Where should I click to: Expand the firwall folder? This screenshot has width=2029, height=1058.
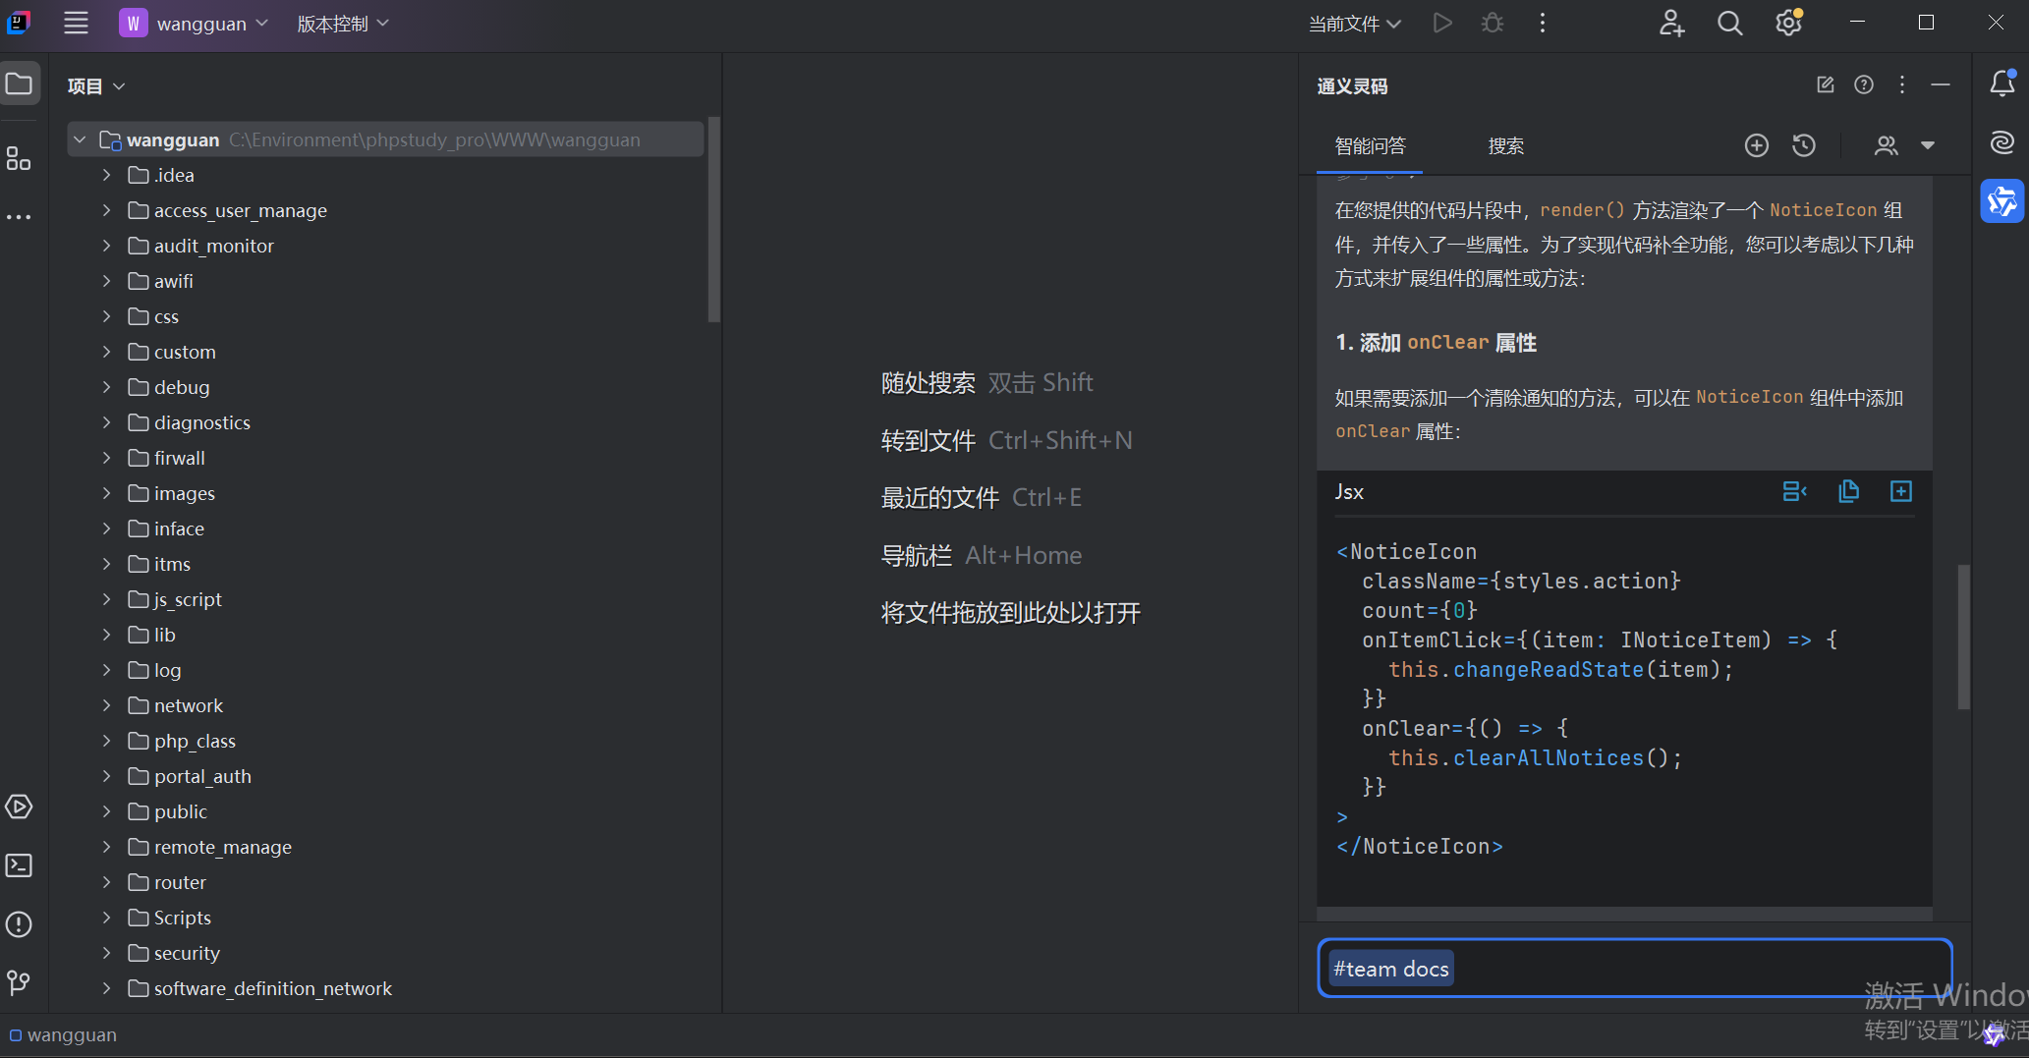pos(106,458)
